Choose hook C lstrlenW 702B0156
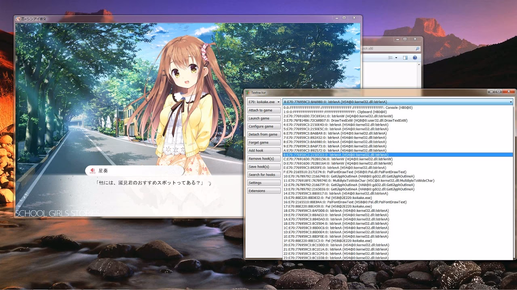Screen dimensions: 517x290 click(398, 159)
